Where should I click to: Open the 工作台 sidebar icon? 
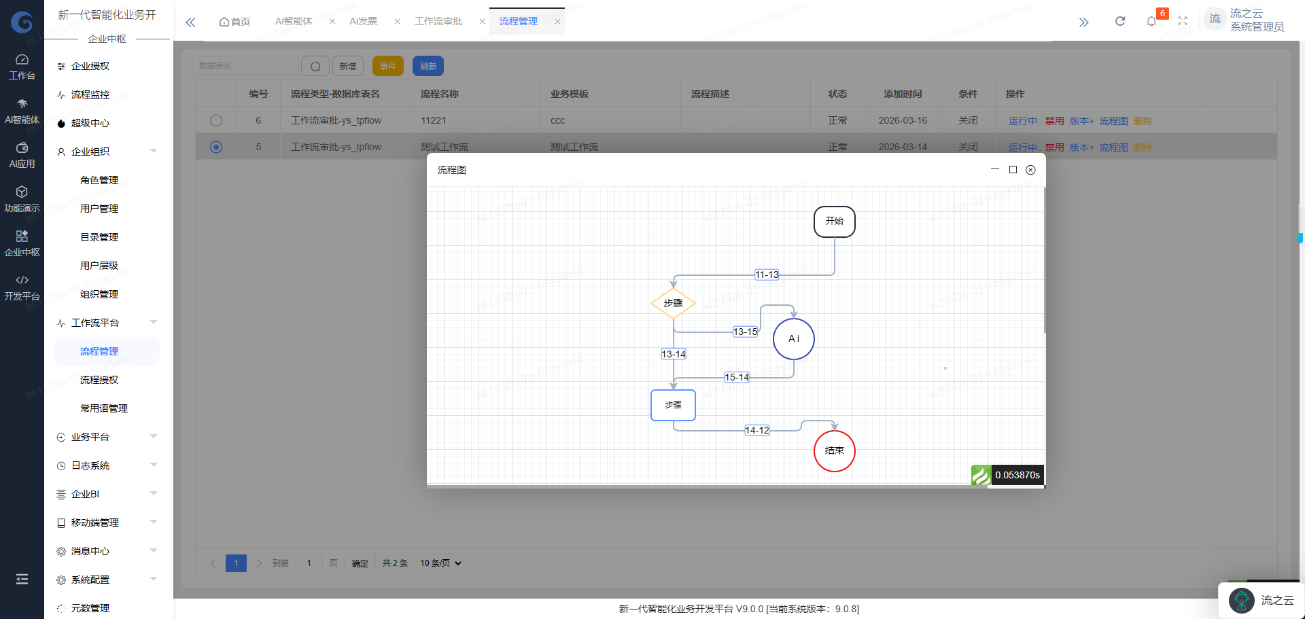click(22, 65)
